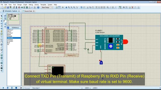Viewport: 161px width, 90px height.
Task: Click the horizontal mirror flip icon
Action: [x=5, y=24]
